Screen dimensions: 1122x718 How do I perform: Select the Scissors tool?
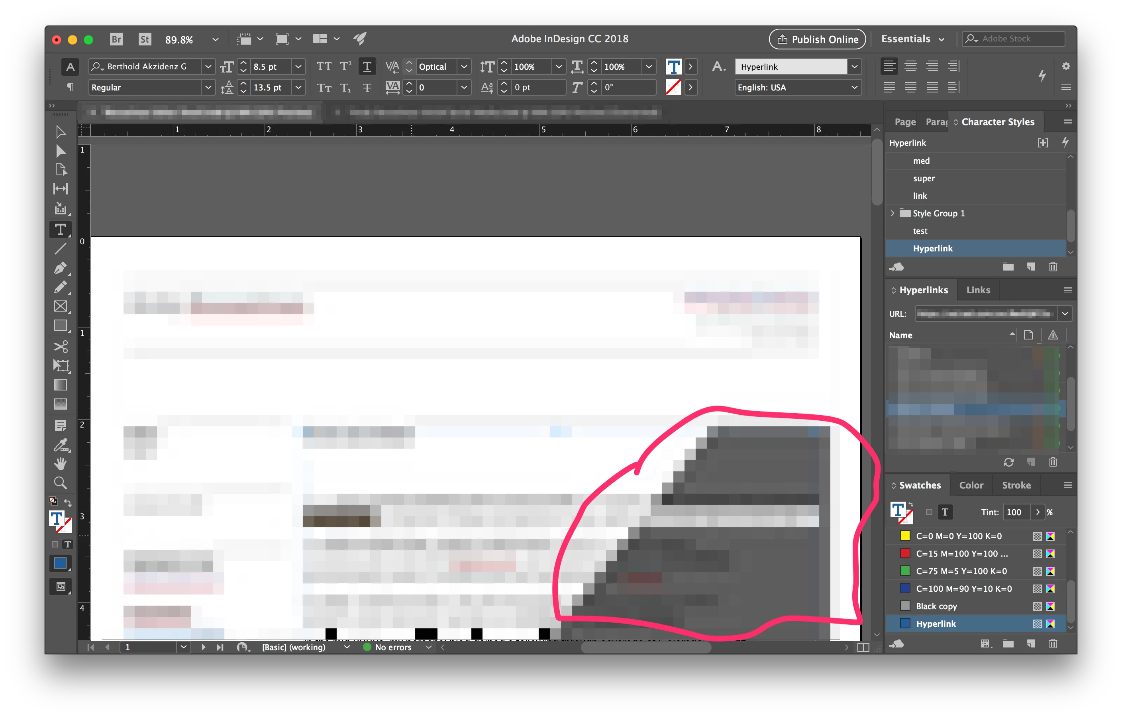(x=61, y=346)
